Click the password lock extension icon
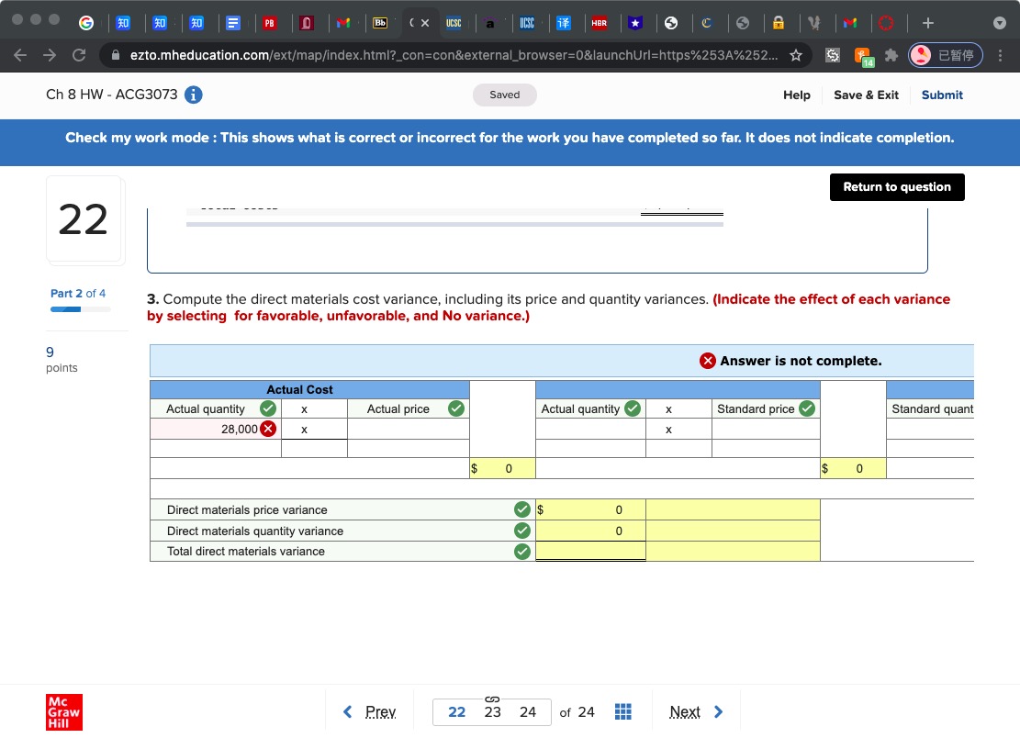1020x738 pixels. 779,23
